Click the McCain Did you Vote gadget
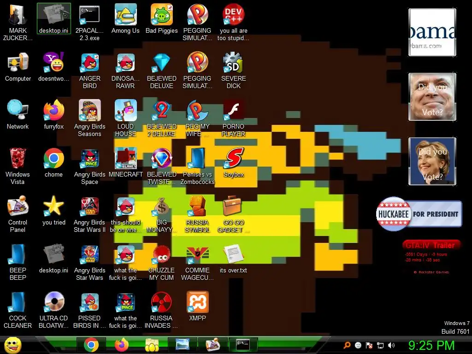 pos(432,97)
